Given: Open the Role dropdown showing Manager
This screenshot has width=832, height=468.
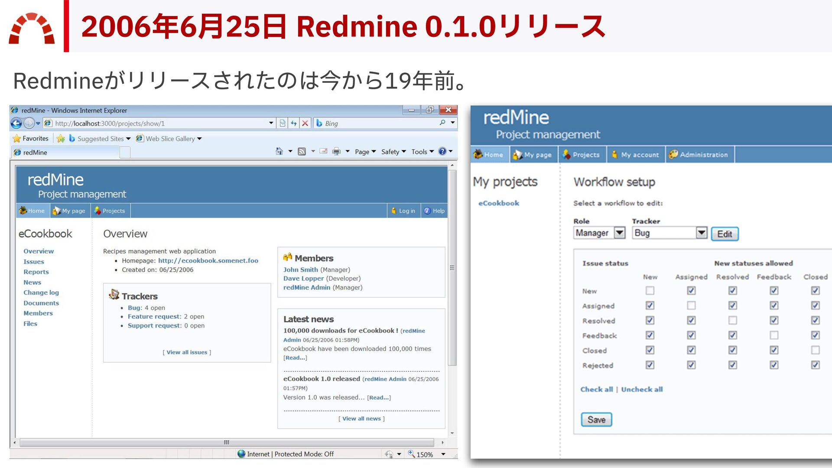Looking at the screenshot, I should pos(599,233).
